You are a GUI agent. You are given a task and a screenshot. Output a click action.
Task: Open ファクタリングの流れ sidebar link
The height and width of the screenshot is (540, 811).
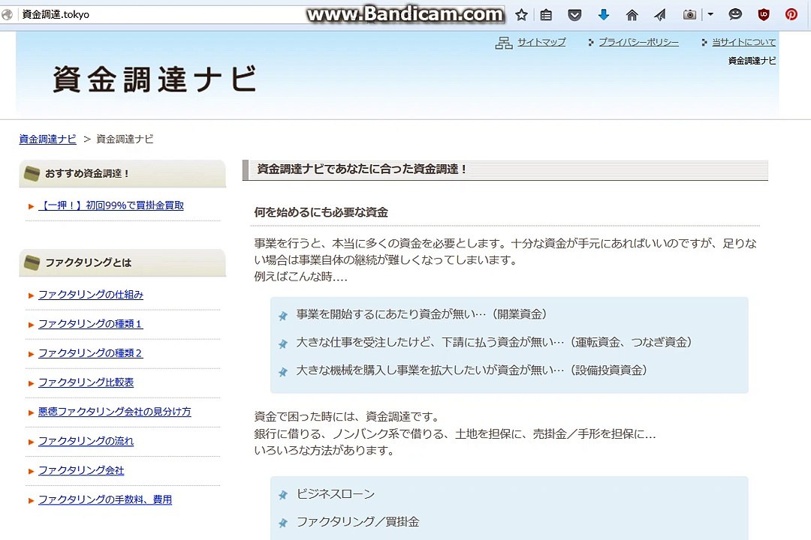click(86, 441)
